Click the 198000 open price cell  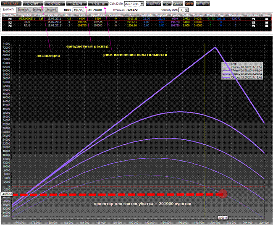point(98,26)
